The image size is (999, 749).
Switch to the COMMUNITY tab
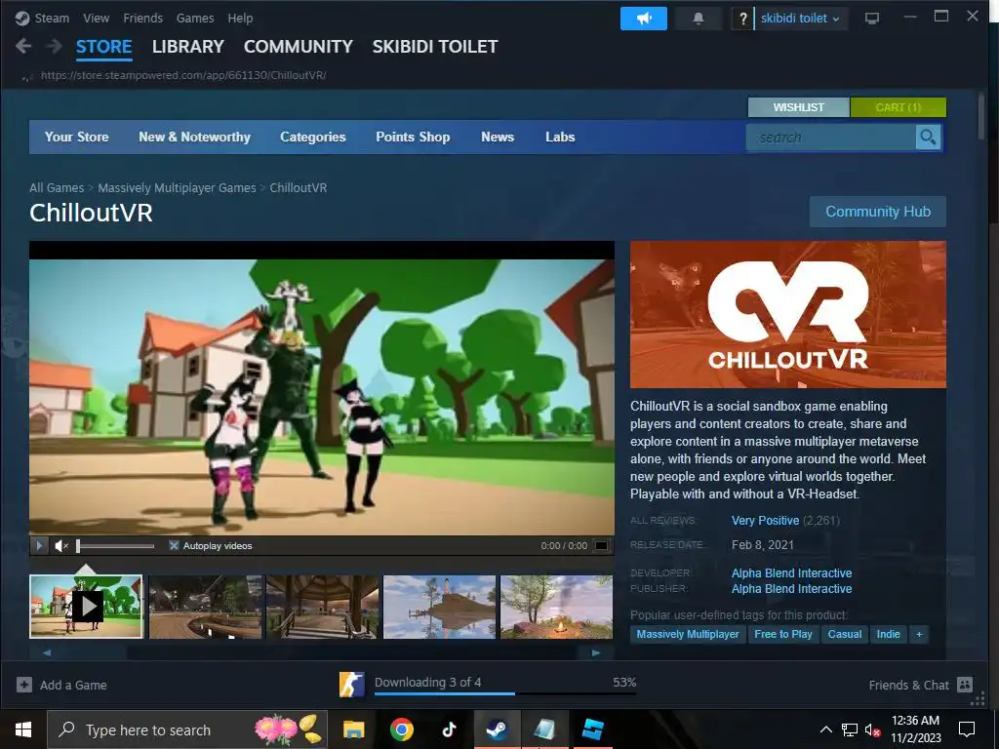pyautogui.click(x=299, y=47)
